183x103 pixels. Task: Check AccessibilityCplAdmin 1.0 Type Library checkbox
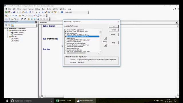[x=65, y=40]
